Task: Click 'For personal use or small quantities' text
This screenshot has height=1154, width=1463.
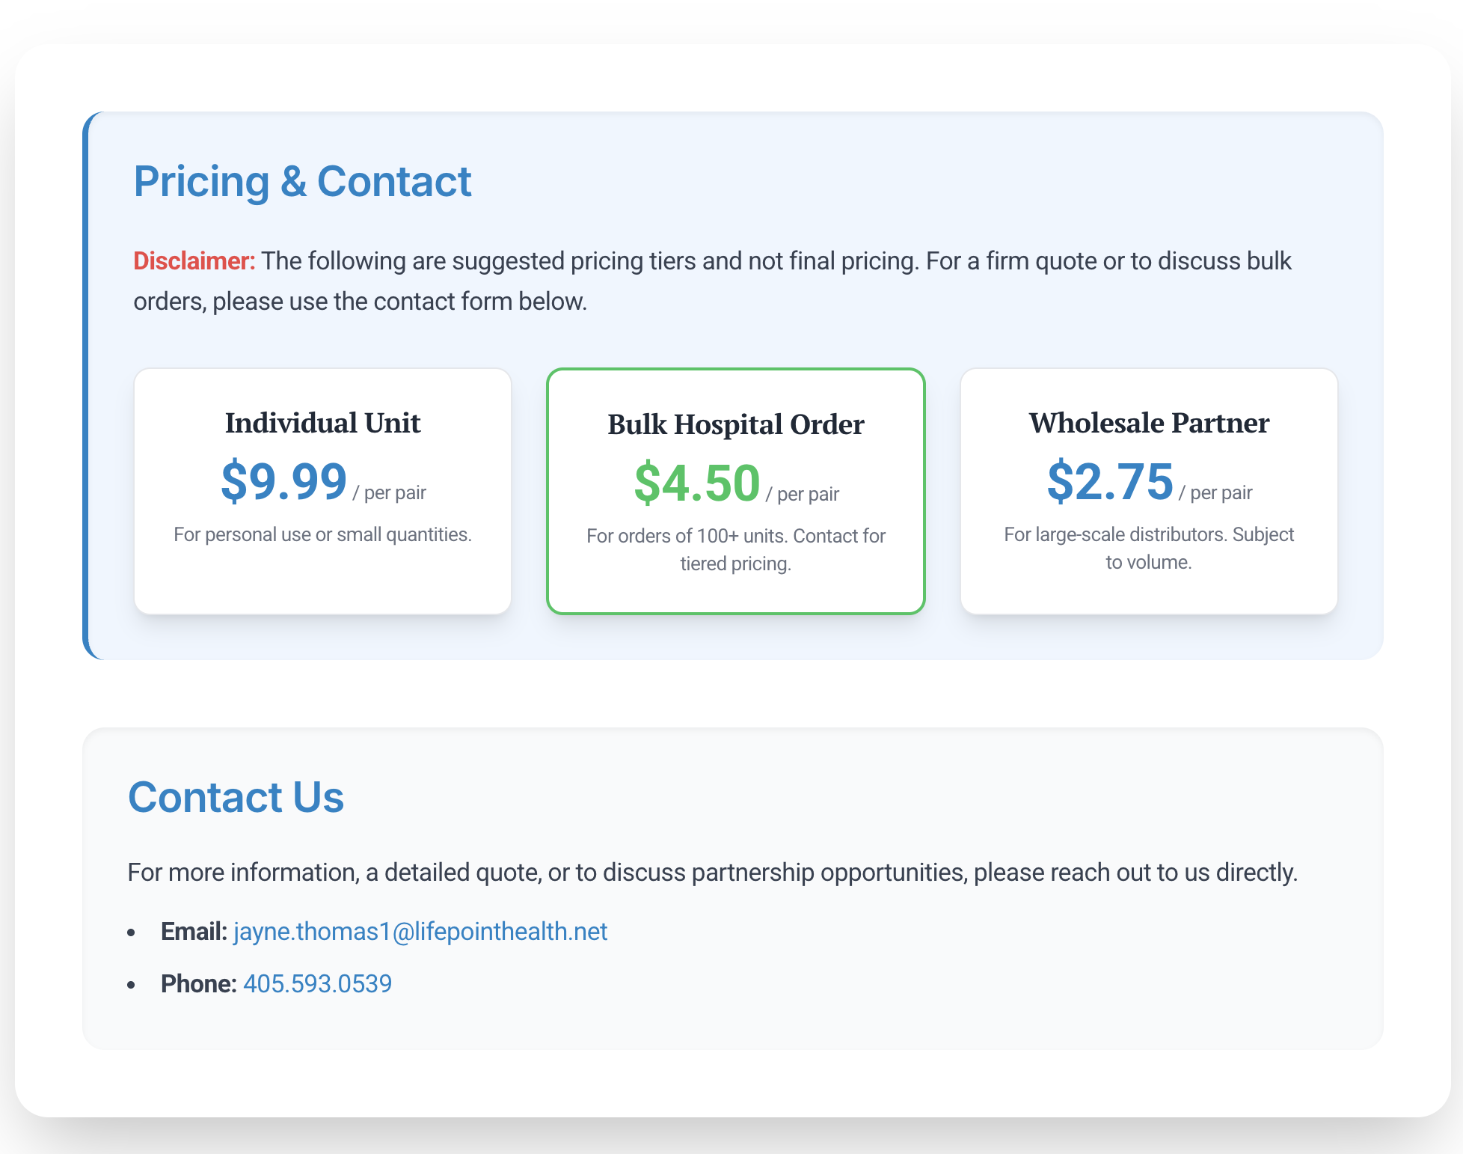Action: (x=322, y=534)
